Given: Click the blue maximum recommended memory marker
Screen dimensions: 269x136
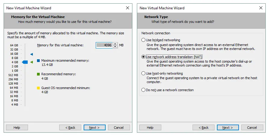Looking at the screenshot, I should (31, 54).
